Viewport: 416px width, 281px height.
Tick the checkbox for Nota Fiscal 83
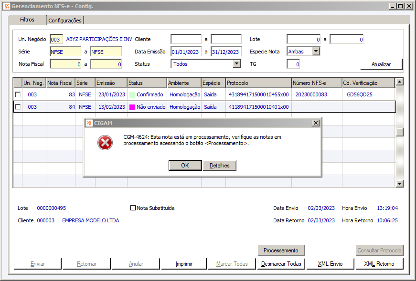click(18, 94)
